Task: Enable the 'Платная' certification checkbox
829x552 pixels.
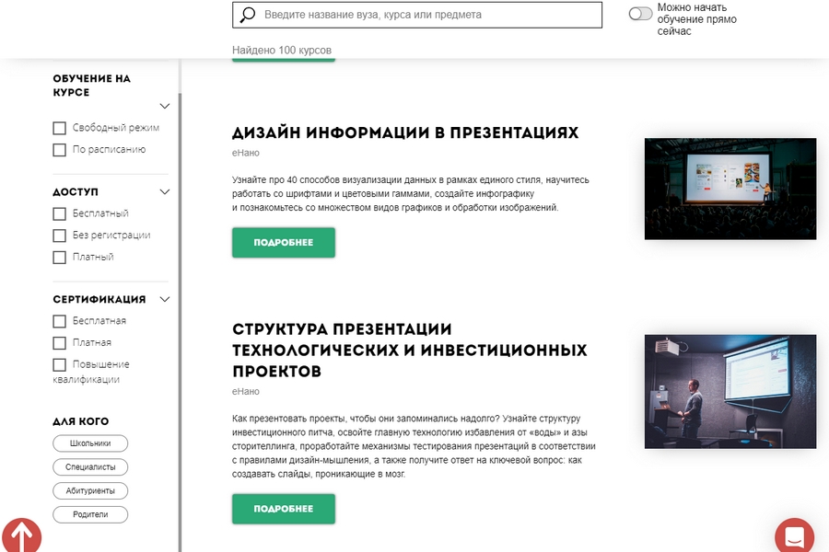Action: [x=59, y=343]
